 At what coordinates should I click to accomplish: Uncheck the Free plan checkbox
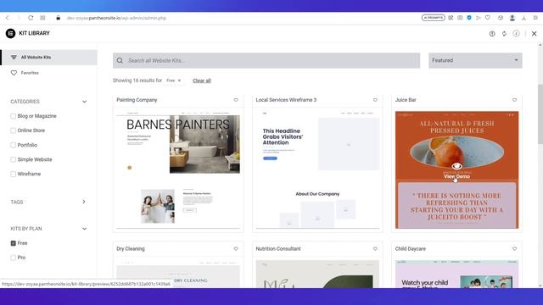14,243
